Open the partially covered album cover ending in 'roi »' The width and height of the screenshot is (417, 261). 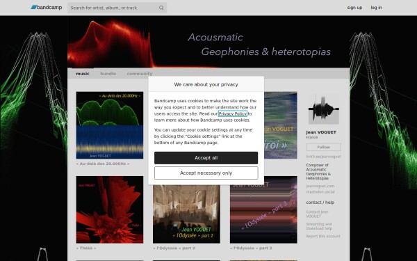click(281, 125)
